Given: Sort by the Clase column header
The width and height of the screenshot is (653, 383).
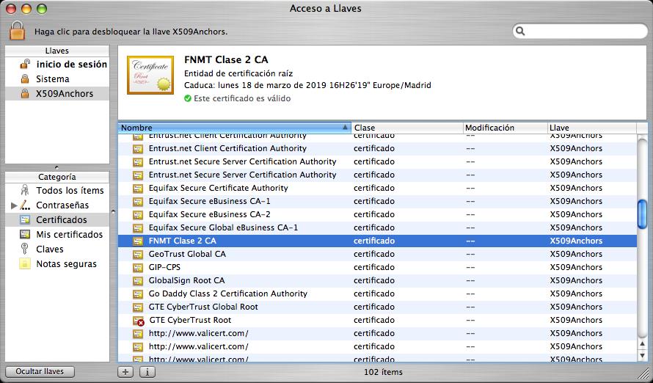Looking at the screenshot, I should [407, 128].
